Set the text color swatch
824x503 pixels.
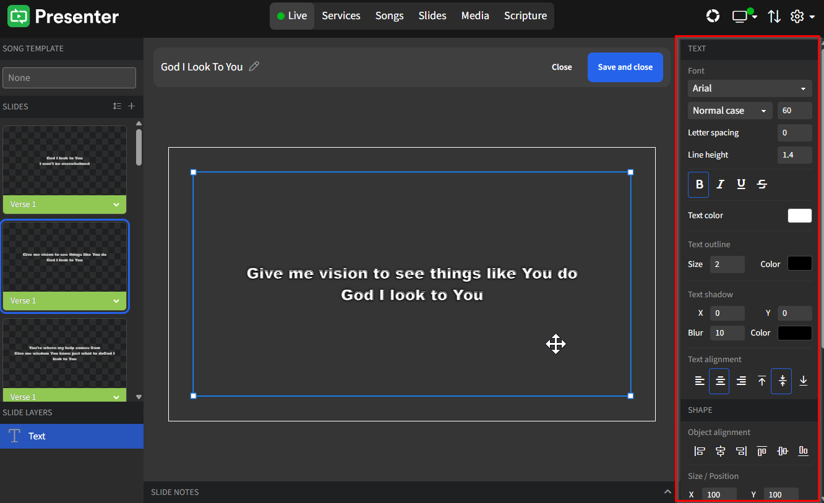(799, 215)
